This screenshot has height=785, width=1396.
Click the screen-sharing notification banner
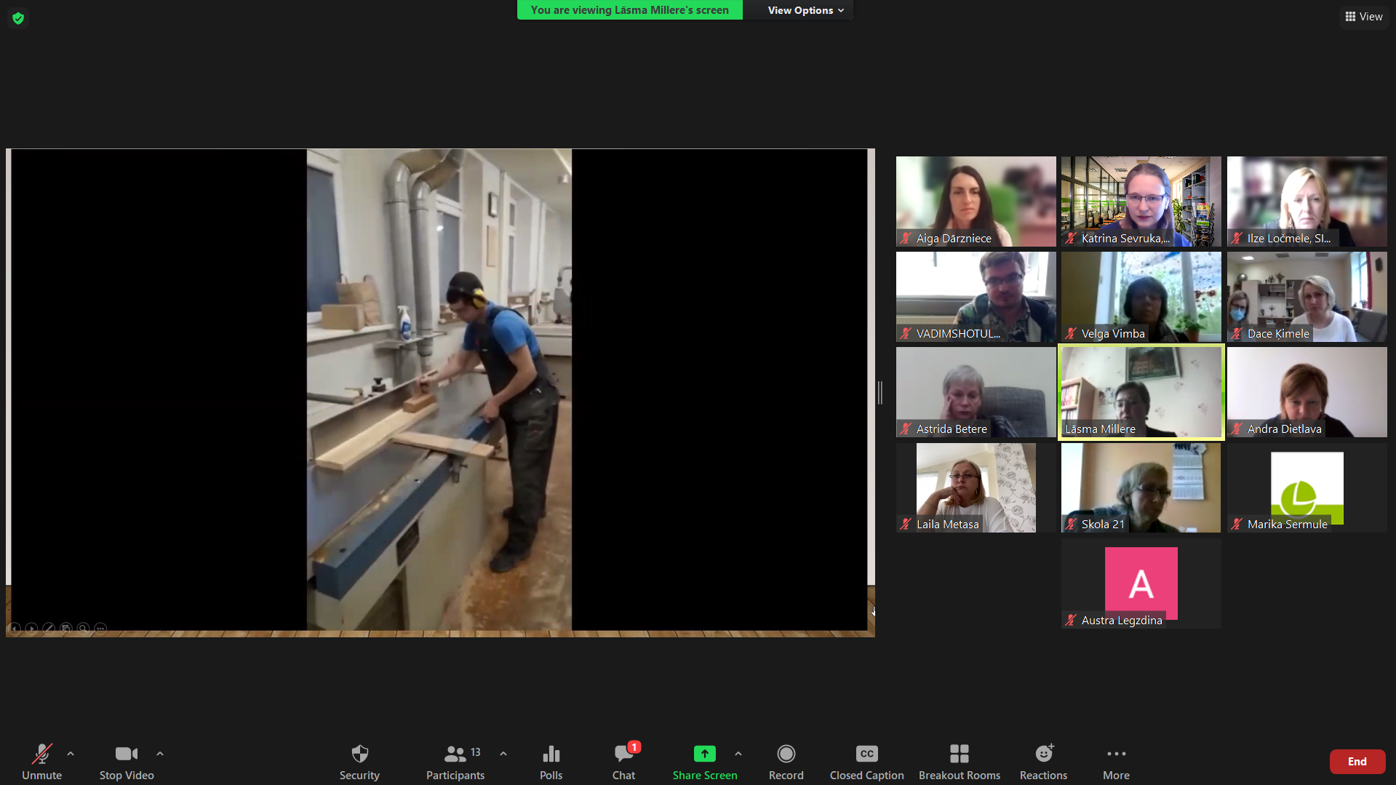click(x=629, y=10)
